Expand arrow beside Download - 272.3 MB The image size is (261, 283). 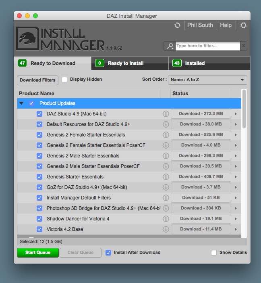(236, 114)
